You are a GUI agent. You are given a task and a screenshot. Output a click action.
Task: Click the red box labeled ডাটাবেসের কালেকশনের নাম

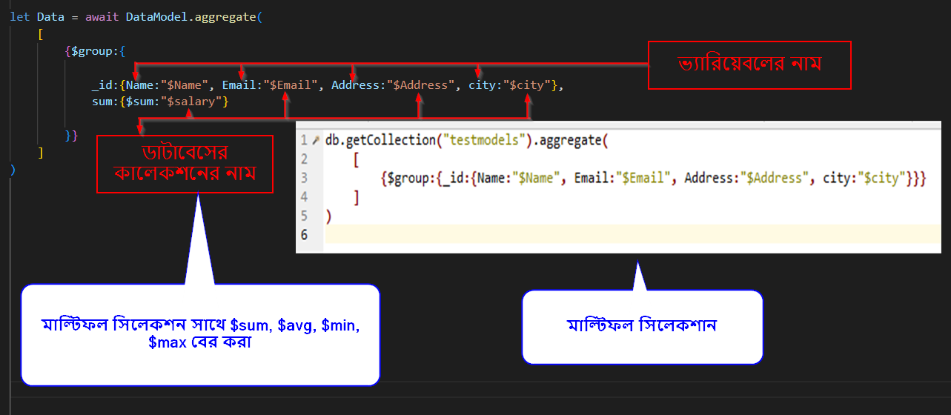point(185,163)
